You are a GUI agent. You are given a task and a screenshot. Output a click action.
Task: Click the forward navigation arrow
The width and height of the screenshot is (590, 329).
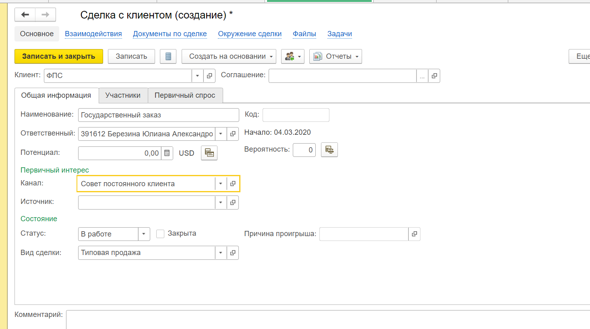[46, 15]
